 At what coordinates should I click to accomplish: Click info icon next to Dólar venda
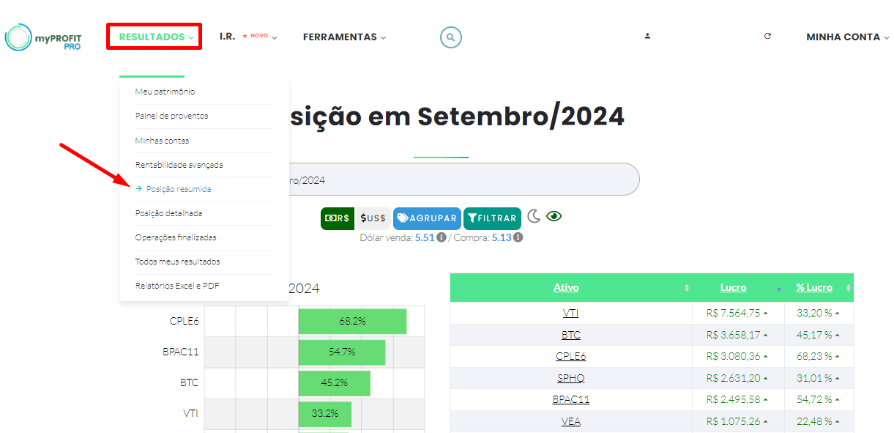click(442, 237)
